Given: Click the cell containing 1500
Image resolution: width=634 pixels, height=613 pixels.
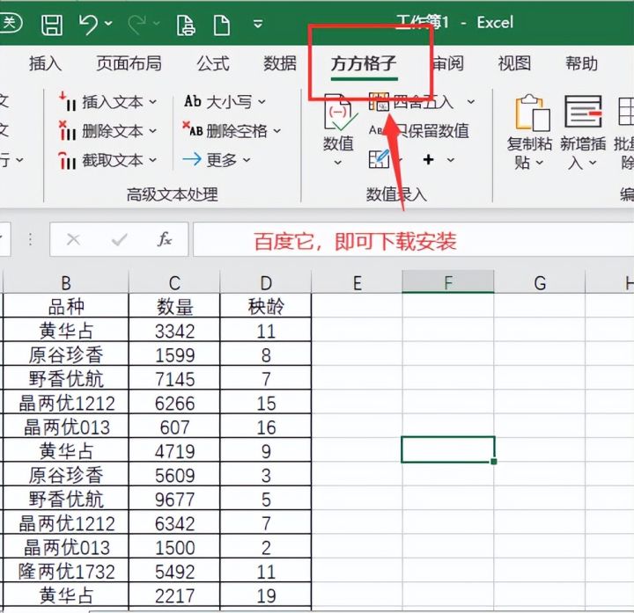Looking at the screenshot, I should (x=174, y=547).
